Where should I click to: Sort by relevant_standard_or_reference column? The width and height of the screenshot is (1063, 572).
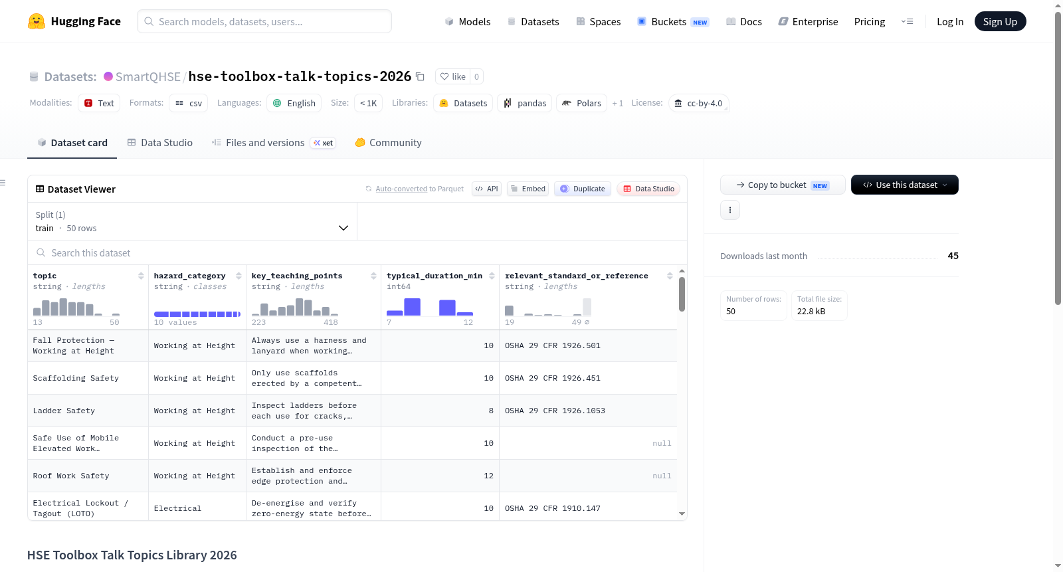tap(670, 276)
